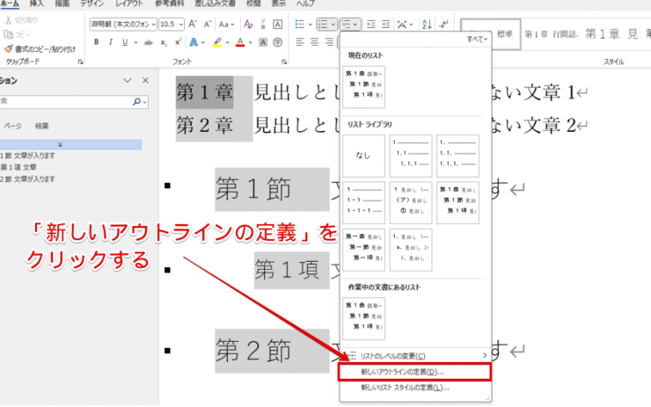The height and width of the screenshot is (407, 651).
Task: Click 新しいリスト スタイルの定義 option
Action: pos(405,387)
